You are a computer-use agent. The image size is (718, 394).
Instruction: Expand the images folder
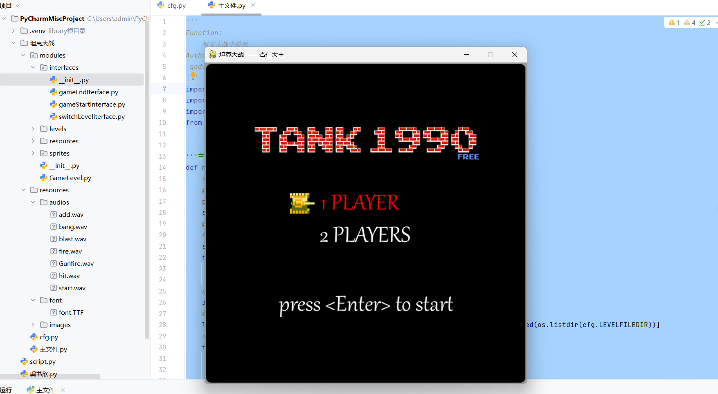[x=33, y=325]
